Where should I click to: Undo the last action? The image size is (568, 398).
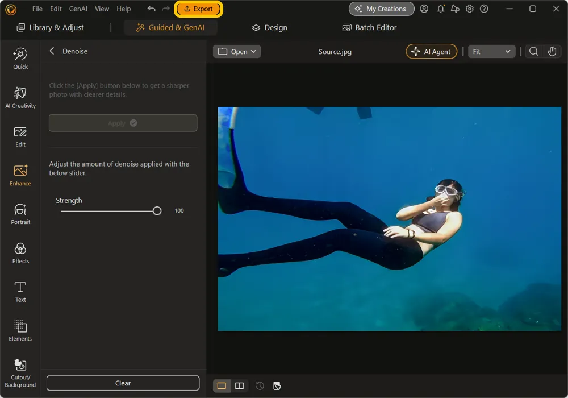coord(152,9)
